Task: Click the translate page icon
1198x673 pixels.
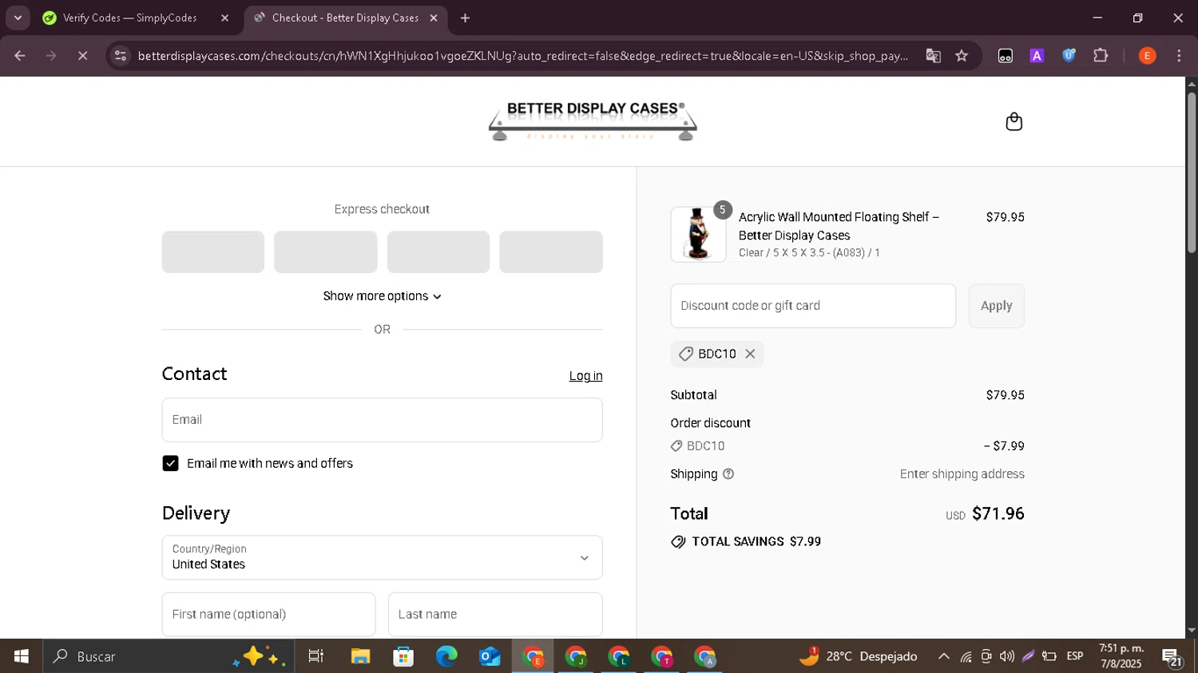Action: click(933, 56)
